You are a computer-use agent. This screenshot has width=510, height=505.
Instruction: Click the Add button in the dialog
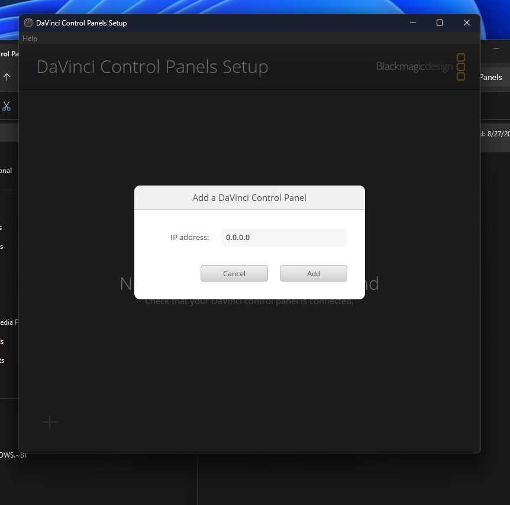pos(313,273)
